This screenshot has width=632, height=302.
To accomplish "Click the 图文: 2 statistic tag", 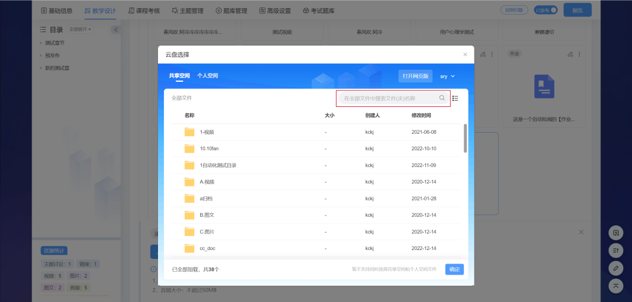I will pyautogui.click(x=53, y=287).
